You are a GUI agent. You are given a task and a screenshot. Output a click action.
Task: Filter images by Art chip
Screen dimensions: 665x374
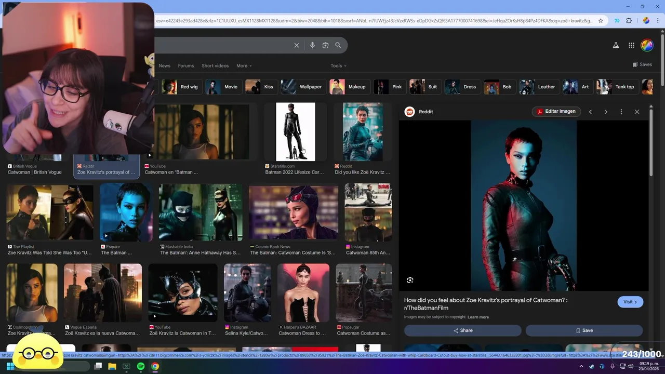tap(578, 87)
